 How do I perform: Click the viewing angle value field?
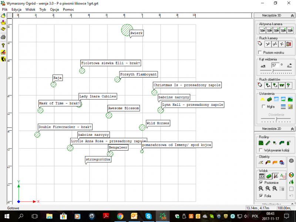click(x=275, y=65)
